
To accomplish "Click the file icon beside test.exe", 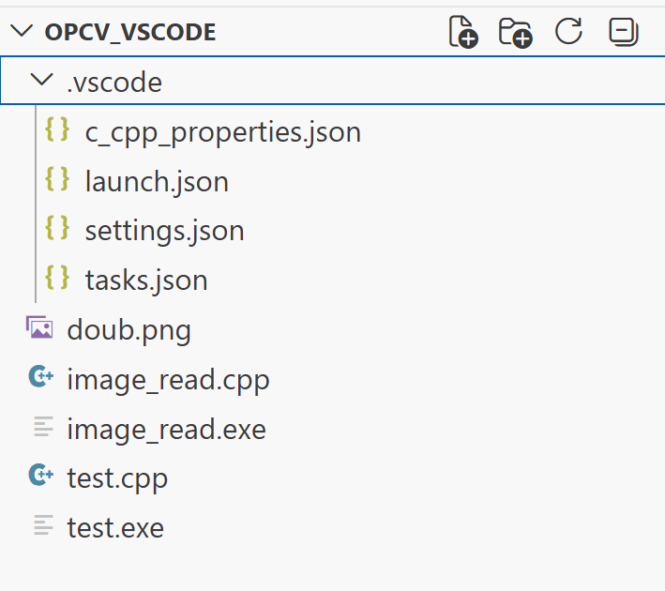I will tap(43, 524).
